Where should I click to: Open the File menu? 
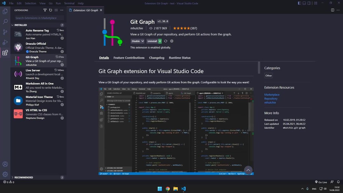coord(11,3)
